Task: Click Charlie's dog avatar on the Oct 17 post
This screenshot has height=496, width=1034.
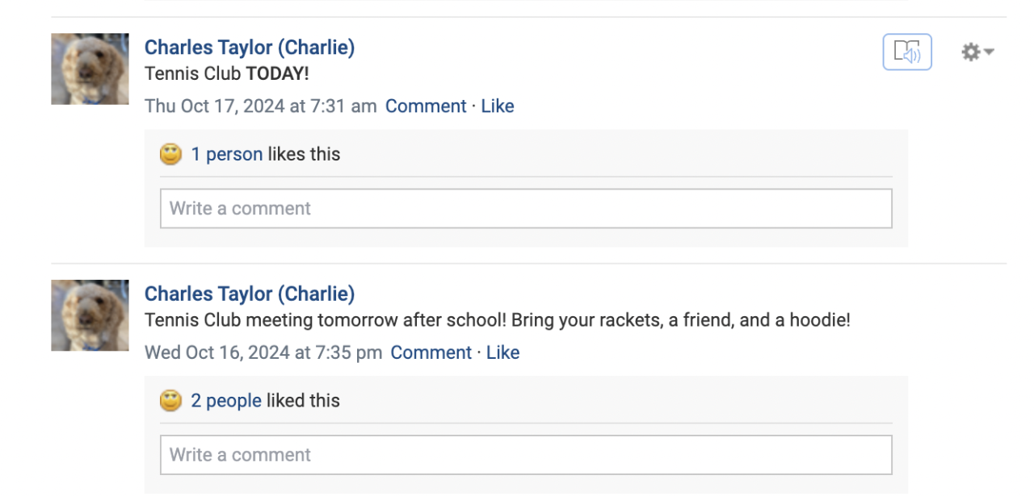Action: (90, 69)
